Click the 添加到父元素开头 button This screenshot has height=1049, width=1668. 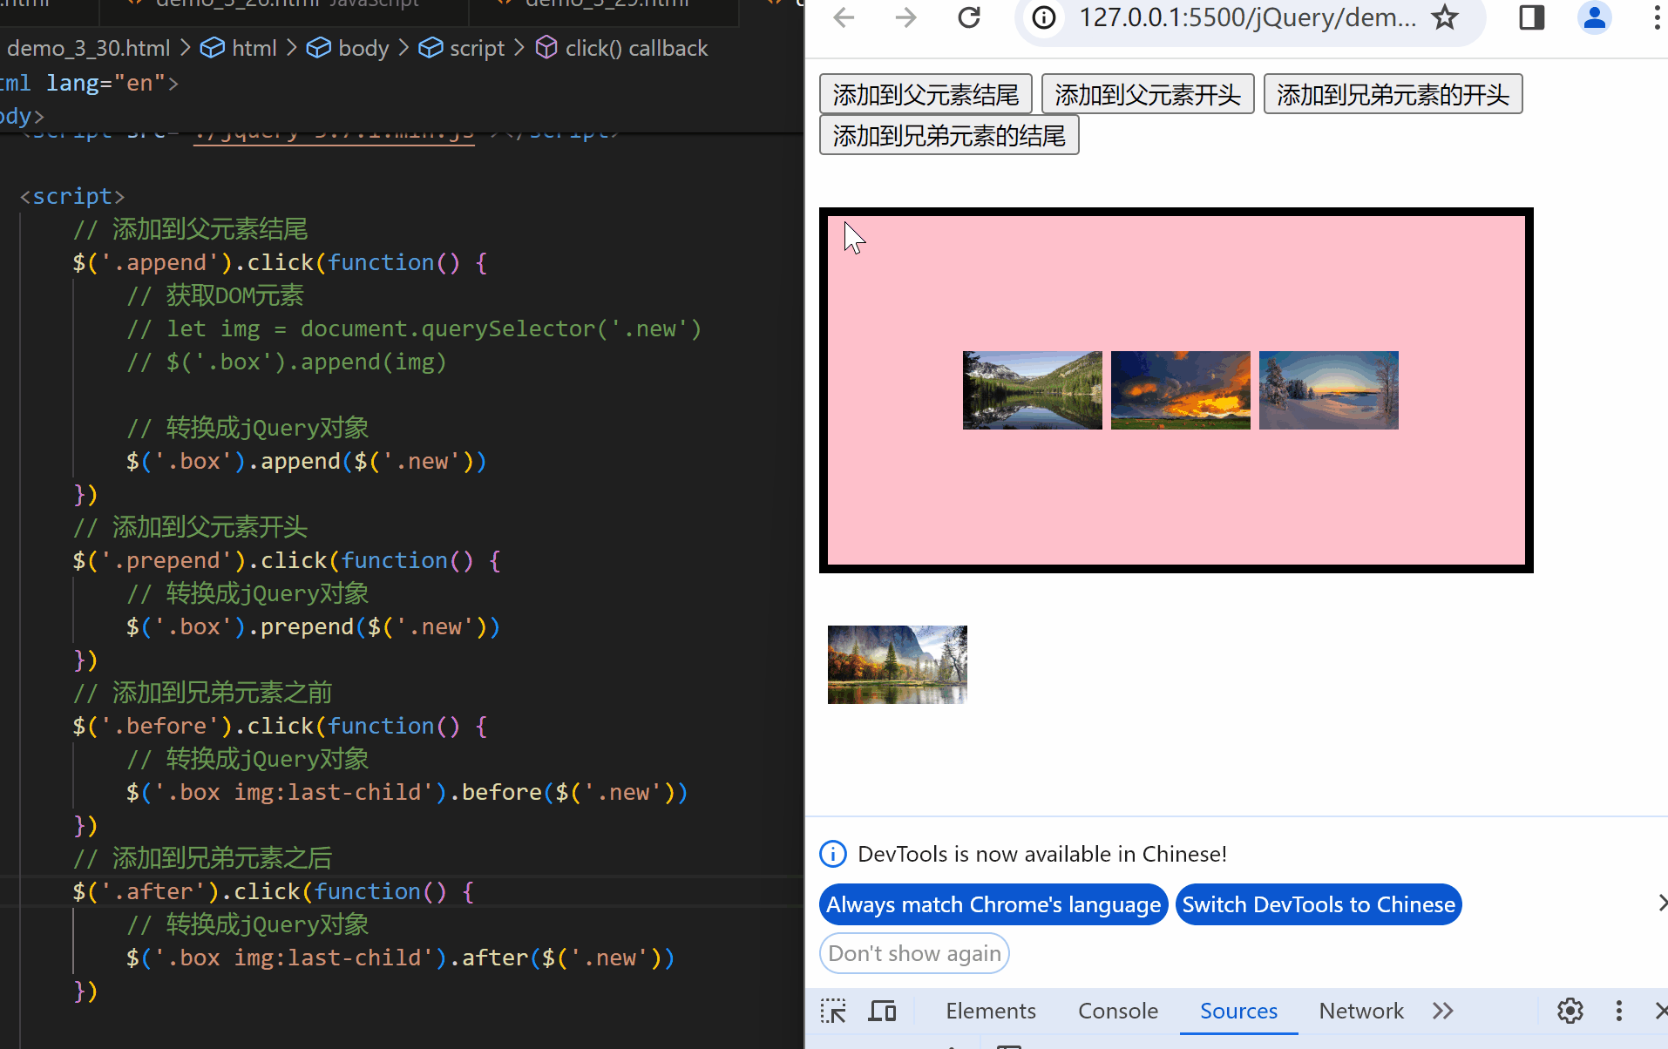pos(1148,94)
